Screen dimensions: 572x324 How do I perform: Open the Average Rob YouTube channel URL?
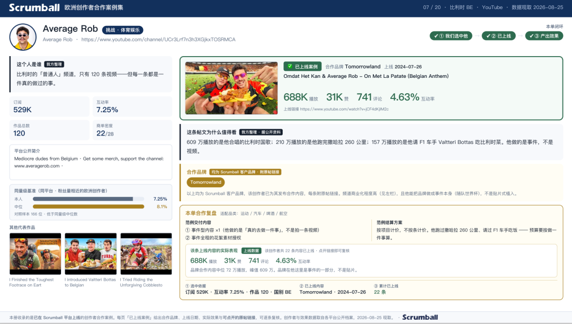coord(158,39)
